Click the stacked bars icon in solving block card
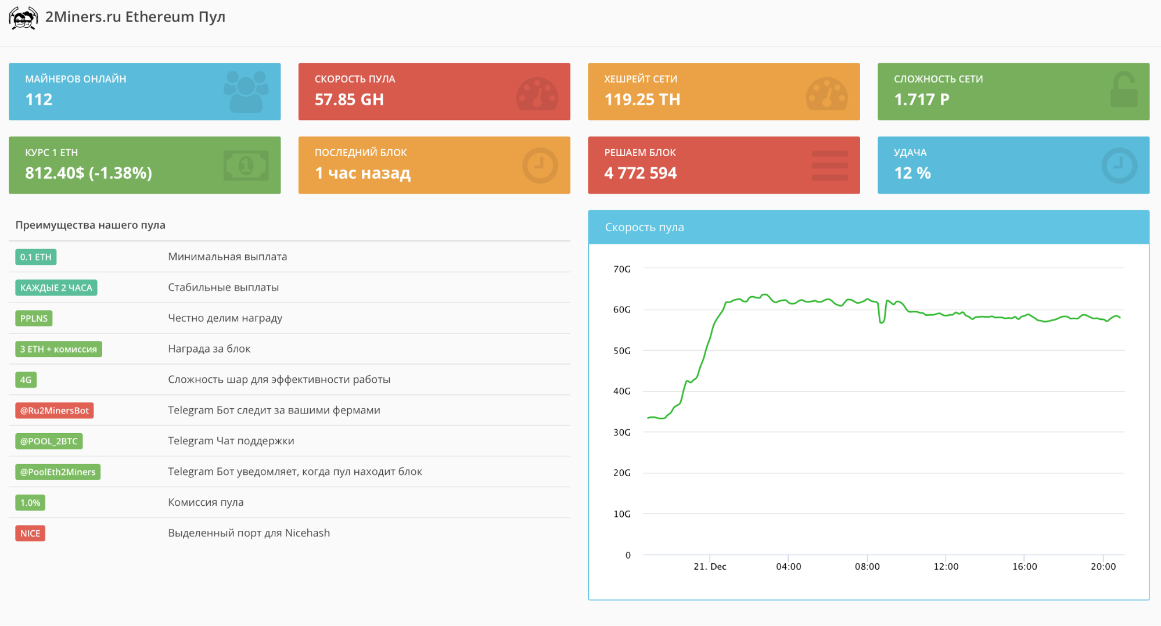 (x=829, y=166)
